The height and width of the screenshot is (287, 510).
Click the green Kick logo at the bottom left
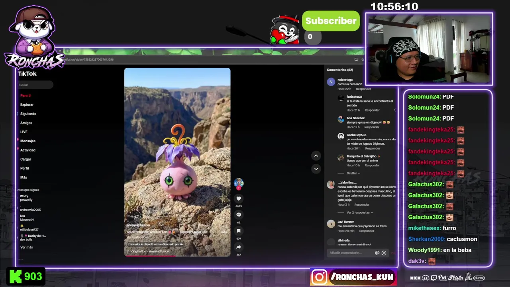(x=16, y=276)
